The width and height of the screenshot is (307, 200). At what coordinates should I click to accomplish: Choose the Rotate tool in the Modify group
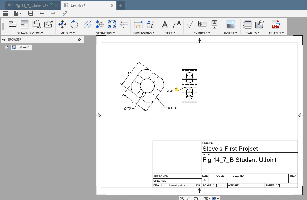click(x=74, y=24)
